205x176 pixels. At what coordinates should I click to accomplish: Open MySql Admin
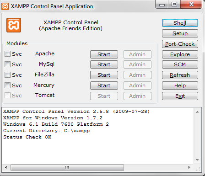[137, 64]
